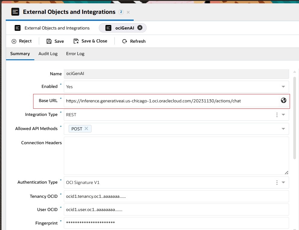Close the ociGenAI record tab chip
The height and width of the screenshot is (230, 299).
click(x=140, y=27)
